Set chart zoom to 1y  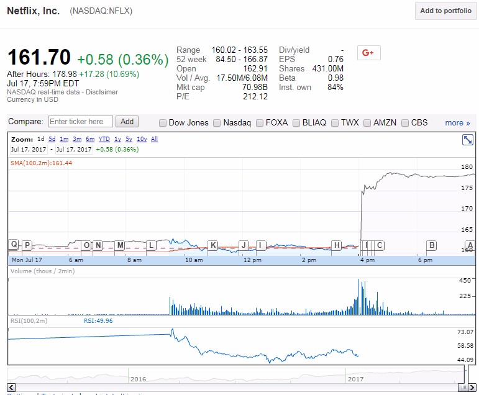click(x=117, y=139)
